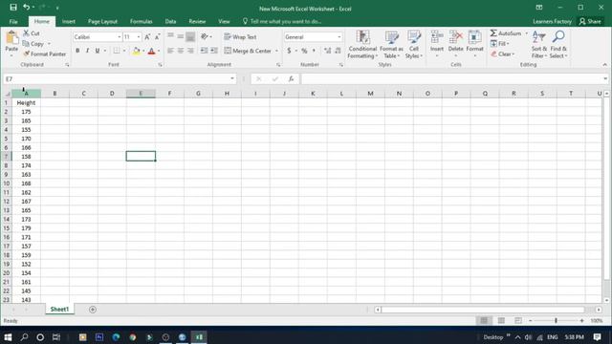Click the Save icon in quick access toolbar
This screenshot has width=612, height=344.
(13, 8)
